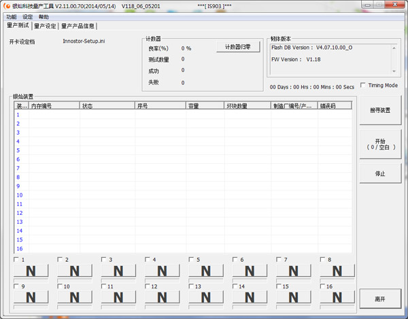
Task: Click the 计数器归零 reset button
Action: (238, 47)
